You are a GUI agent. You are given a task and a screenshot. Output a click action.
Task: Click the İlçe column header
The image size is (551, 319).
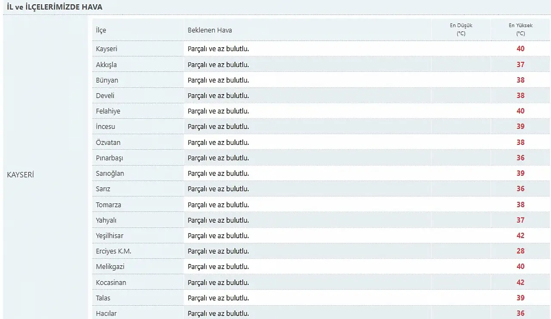click(x=101, y=30)
